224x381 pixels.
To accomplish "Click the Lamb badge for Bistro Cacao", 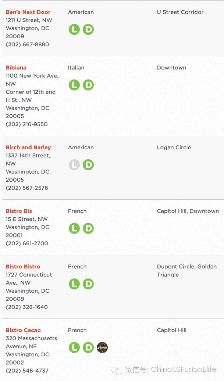I will click(102, 348).
